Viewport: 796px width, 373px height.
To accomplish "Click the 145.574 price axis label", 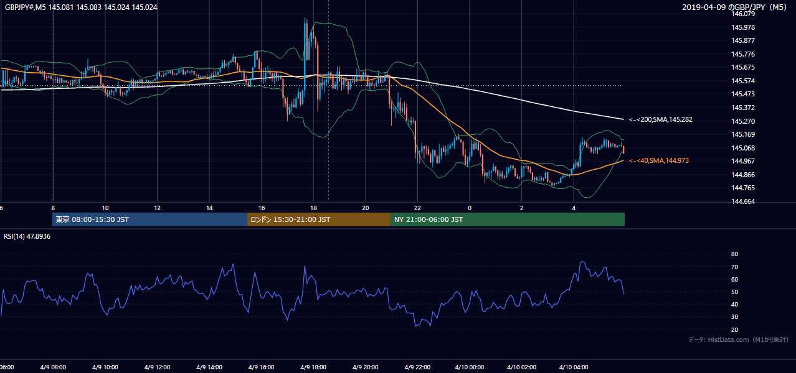I will [744, 81].
